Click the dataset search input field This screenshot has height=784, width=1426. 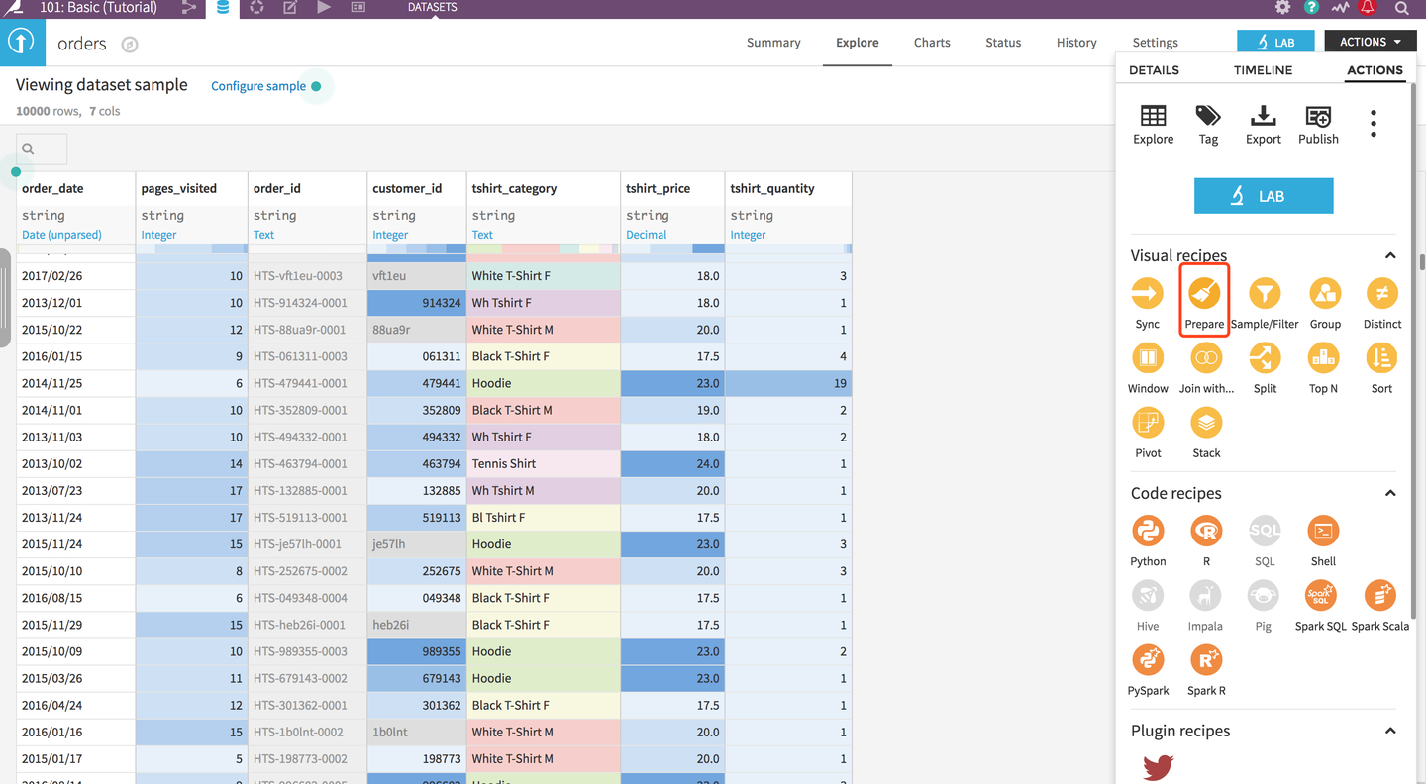tap(42, 148)
